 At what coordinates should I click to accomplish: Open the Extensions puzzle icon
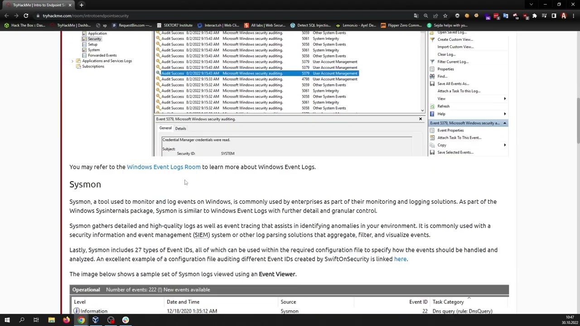pyautogui.click(x=535, y=16)
